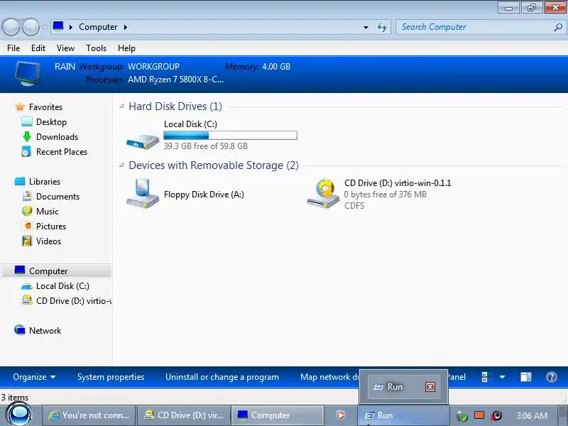Open Desktop from Favorites

click(51, 122)
